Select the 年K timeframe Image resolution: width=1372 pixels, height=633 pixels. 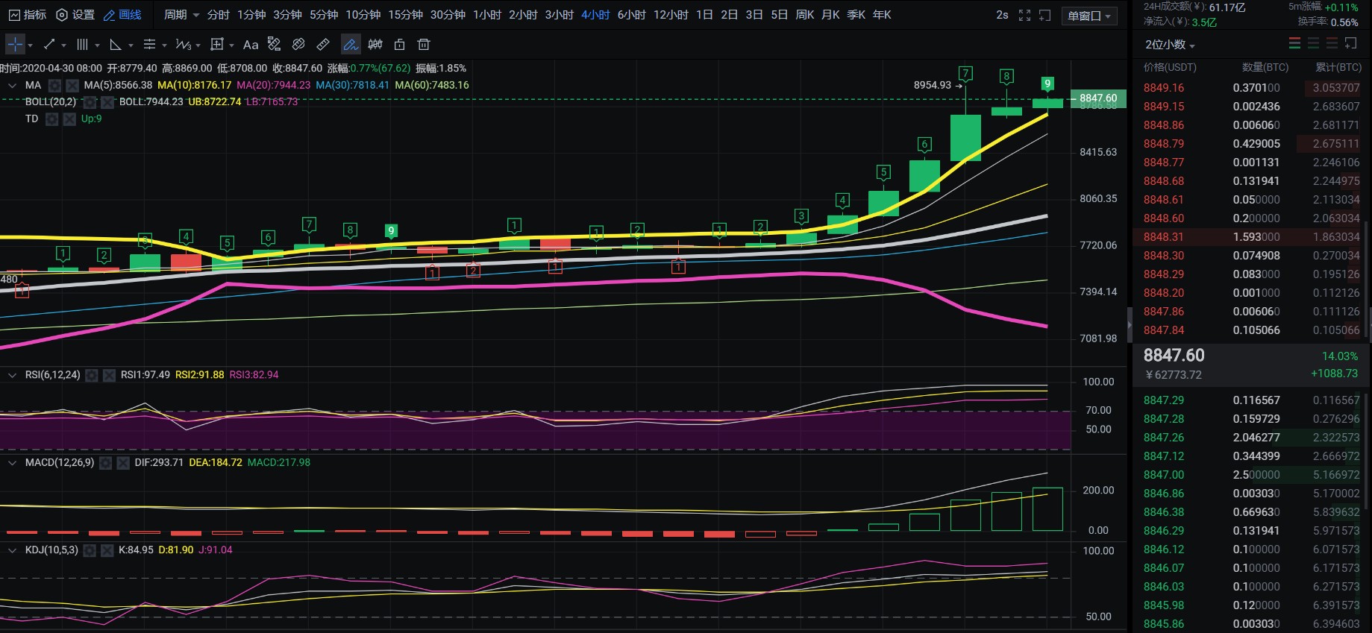882,15
